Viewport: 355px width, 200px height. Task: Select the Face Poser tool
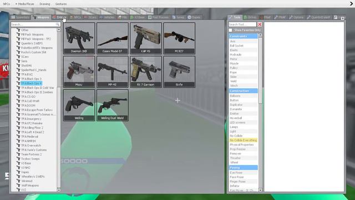243,177
